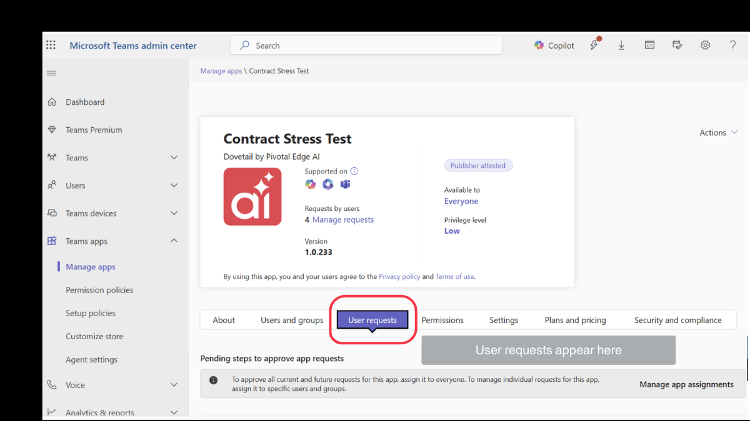The image size is (750, 421).
Task: Open the Copilot assistant in the header
Action: [x=554, y=45]
